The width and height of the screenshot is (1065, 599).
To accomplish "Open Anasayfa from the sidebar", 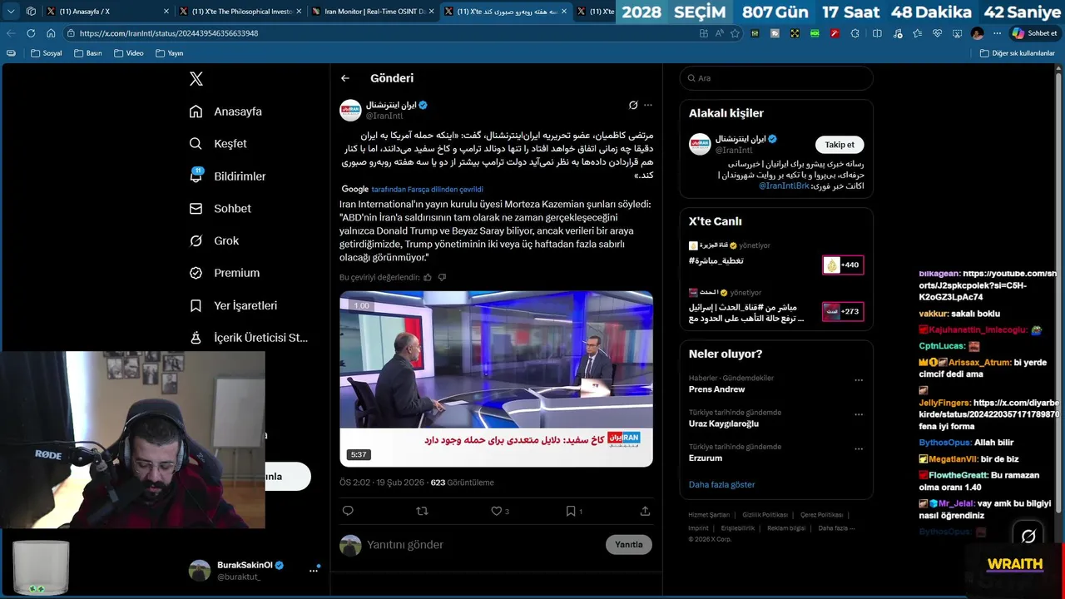I will coord(225,111).
